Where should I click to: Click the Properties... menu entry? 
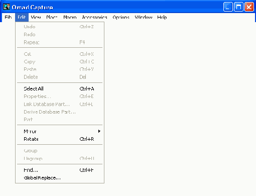(x=60, y=96)
